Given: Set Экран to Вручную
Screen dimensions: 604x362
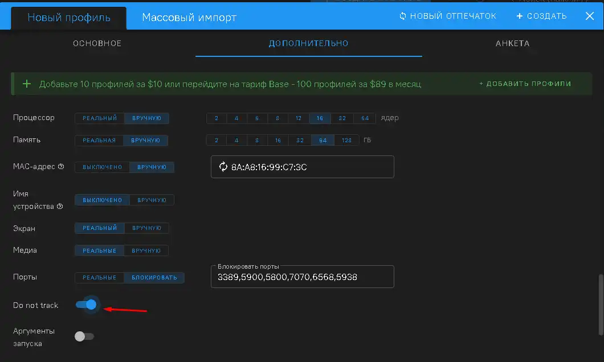Looking at the screenshot, I should (146, 228).
